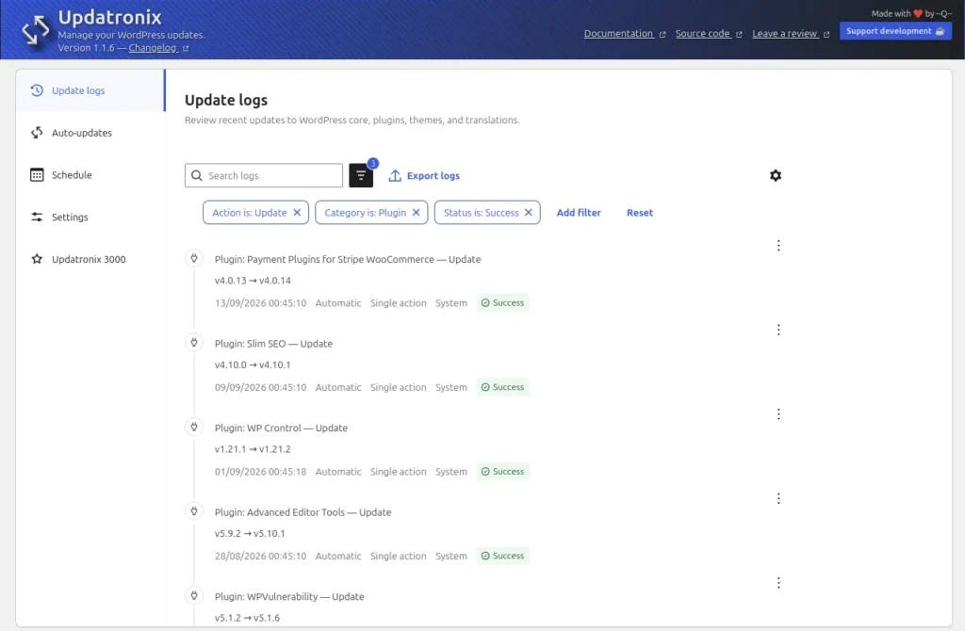The height and width of the screenshot is (631, 965).
Task: Remove the Category is Plugin filter
Action: click(416, 213)
